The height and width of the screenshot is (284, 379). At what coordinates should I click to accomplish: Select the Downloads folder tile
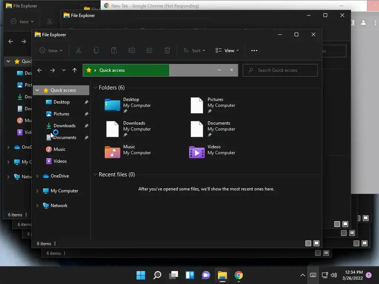[x=128, y=129]
